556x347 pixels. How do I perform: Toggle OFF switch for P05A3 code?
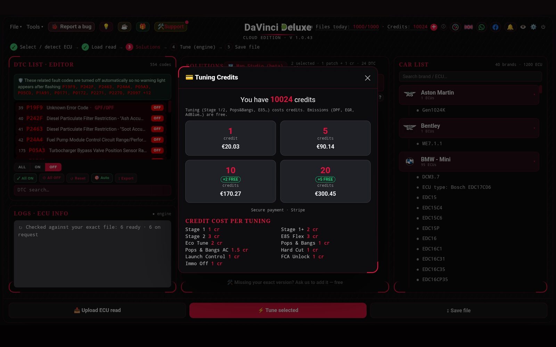coord(157,151)
